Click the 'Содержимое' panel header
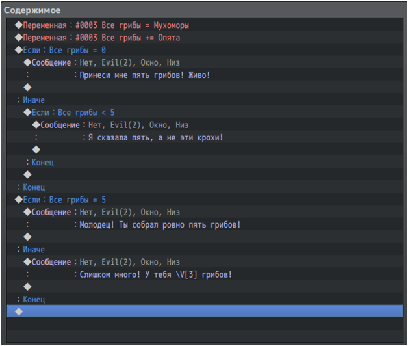This screenshot has width=408, height=346. coord(33,10)
